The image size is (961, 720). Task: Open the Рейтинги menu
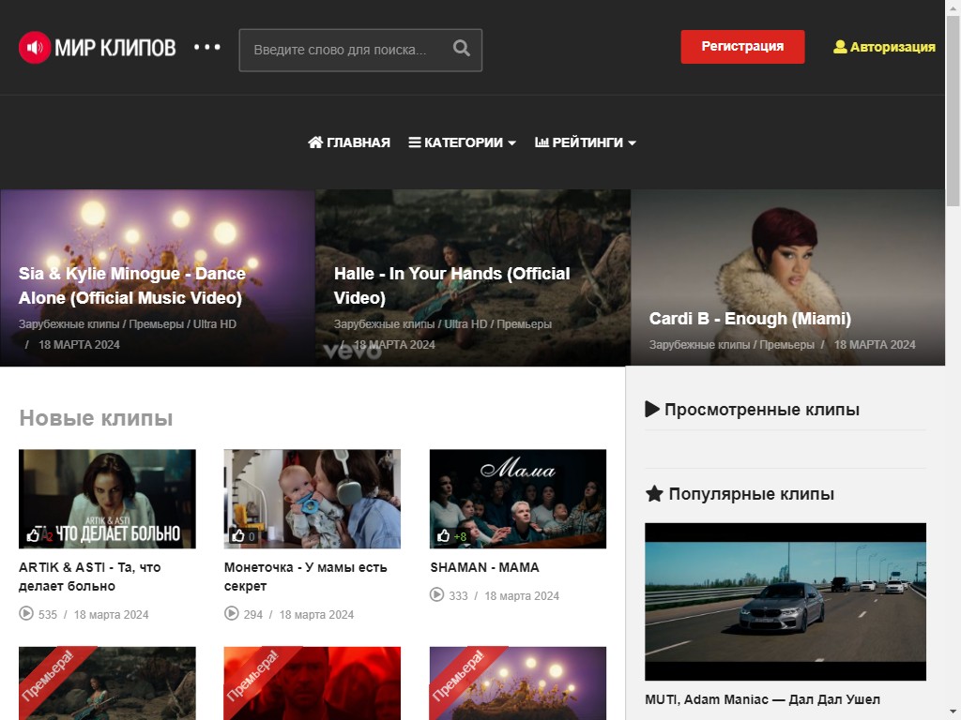[x=586, y=142]
